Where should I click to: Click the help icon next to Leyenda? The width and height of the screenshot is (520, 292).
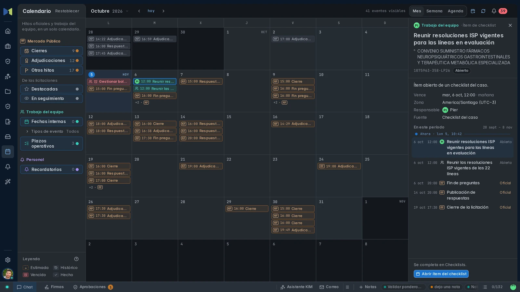coord(76,259)
